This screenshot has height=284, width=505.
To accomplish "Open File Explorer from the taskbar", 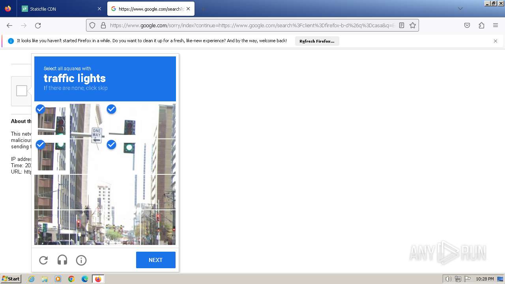I will tap(45, 279).
